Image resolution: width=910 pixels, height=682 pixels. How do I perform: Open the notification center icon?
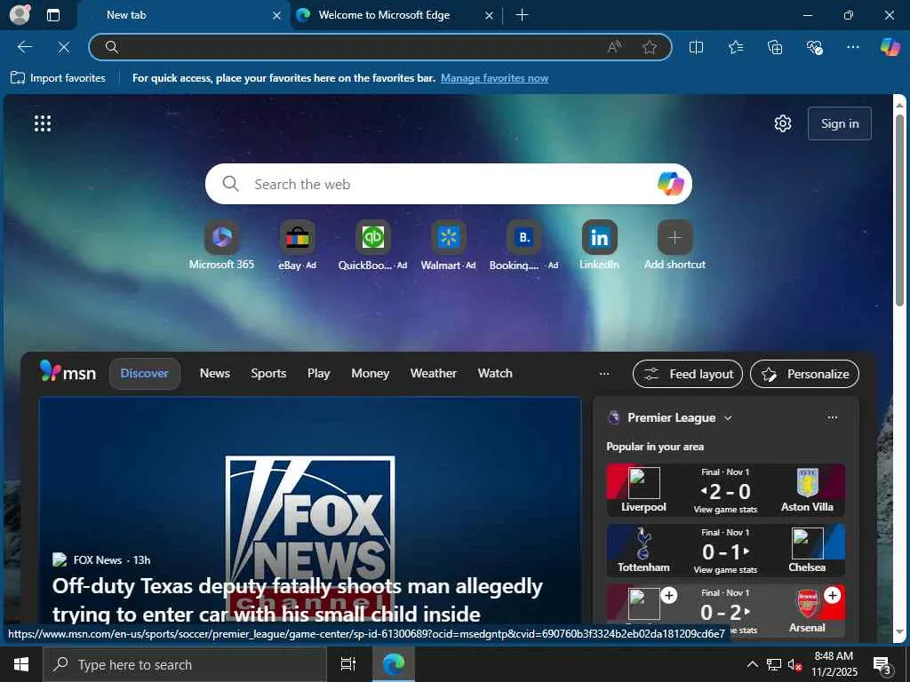[x=882, y=665]
